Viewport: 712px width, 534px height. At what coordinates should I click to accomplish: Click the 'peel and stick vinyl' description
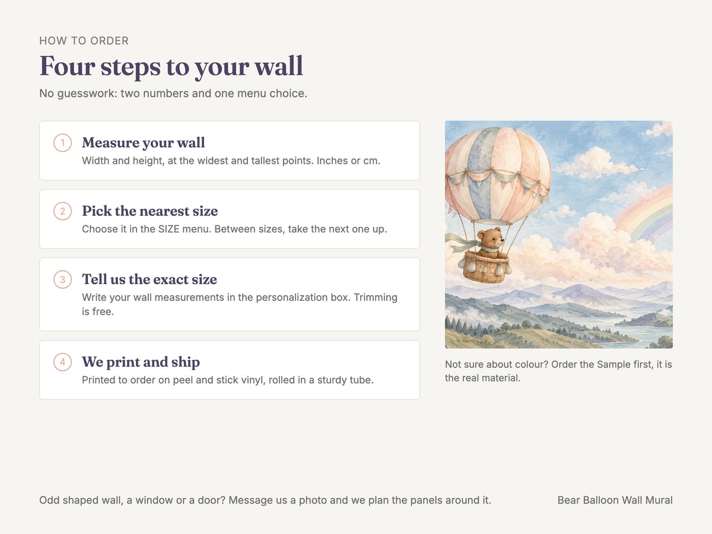[228, 380]
